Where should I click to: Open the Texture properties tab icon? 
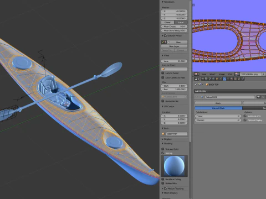(235, 79)
